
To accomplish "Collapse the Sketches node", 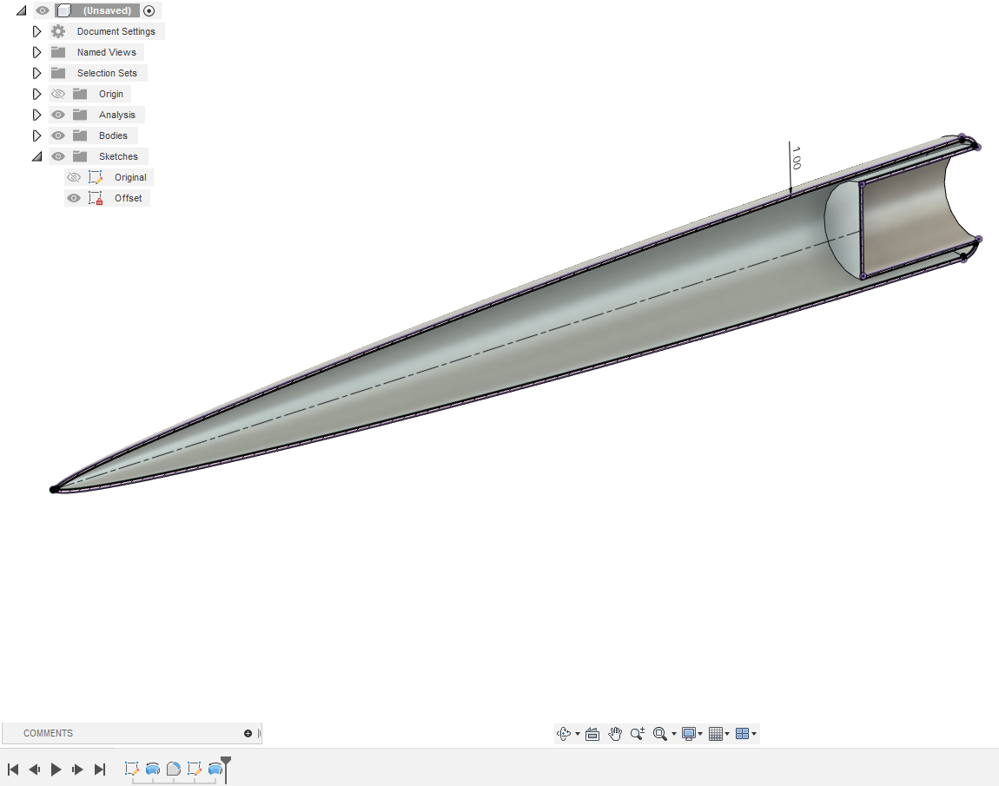I will tap(37, 156).
